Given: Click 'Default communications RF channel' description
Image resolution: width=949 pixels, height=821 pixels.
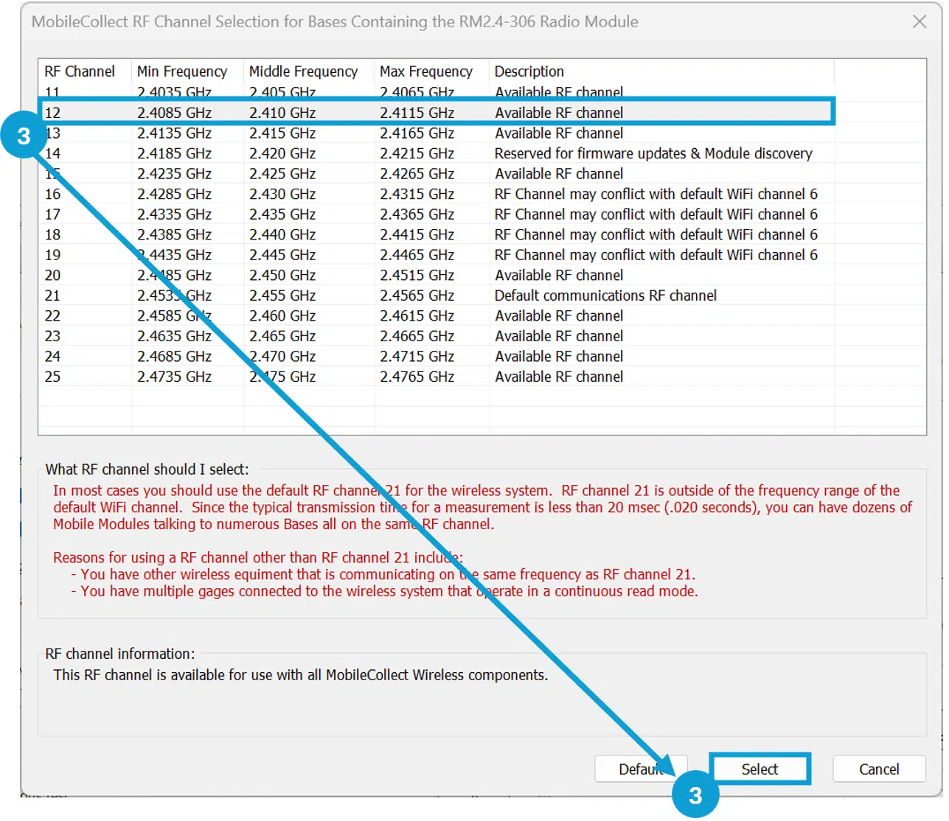Looking at the screenshot, I should pyautogui.click(x=605, y=296).
